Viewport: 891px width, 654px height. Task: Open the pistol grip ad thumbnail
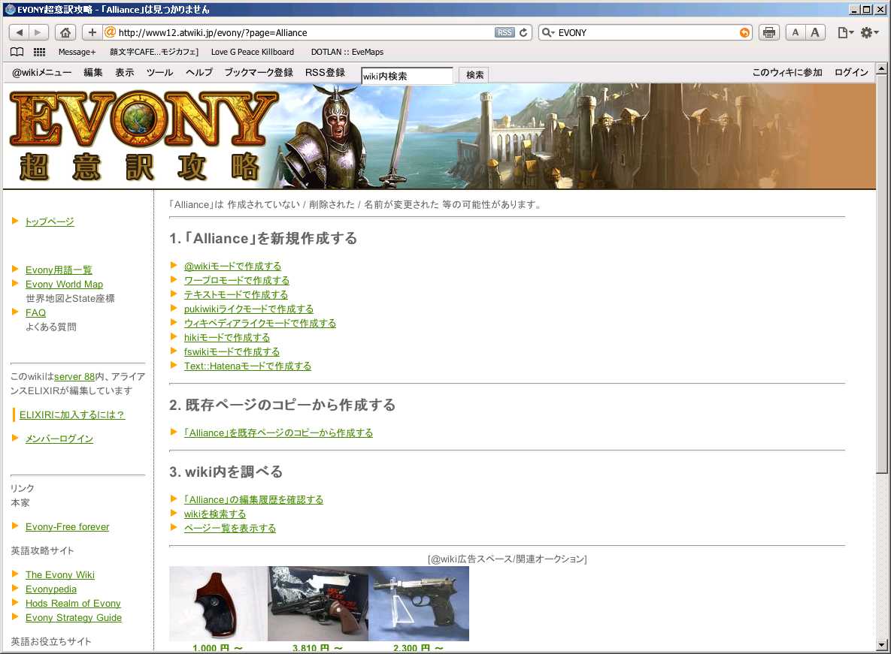point(218,604)
